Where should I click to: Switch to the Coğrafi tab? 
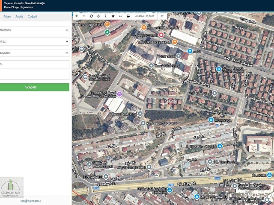[33, 16]
